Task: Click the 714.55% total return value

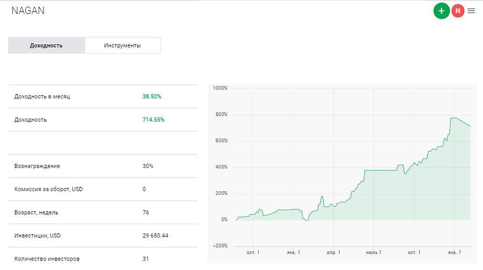Action: [x=153, y=119]
